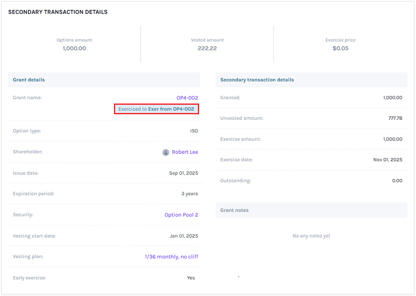Click the shareholder avatar icon beside Robert Lee
Screen dimensions: 416x296
coord(166,152)
